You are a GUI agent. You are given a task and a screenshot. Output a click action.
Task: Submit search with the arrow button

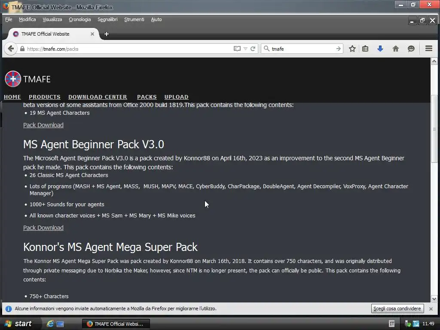pos(339,49)
